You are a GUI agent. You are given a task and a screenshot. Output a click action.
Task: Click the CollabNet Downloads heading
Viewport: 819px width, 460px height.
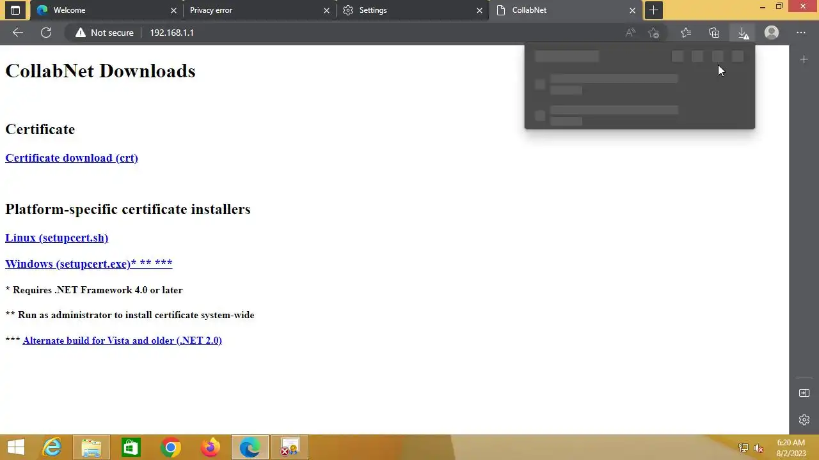(x=100, y=71)
